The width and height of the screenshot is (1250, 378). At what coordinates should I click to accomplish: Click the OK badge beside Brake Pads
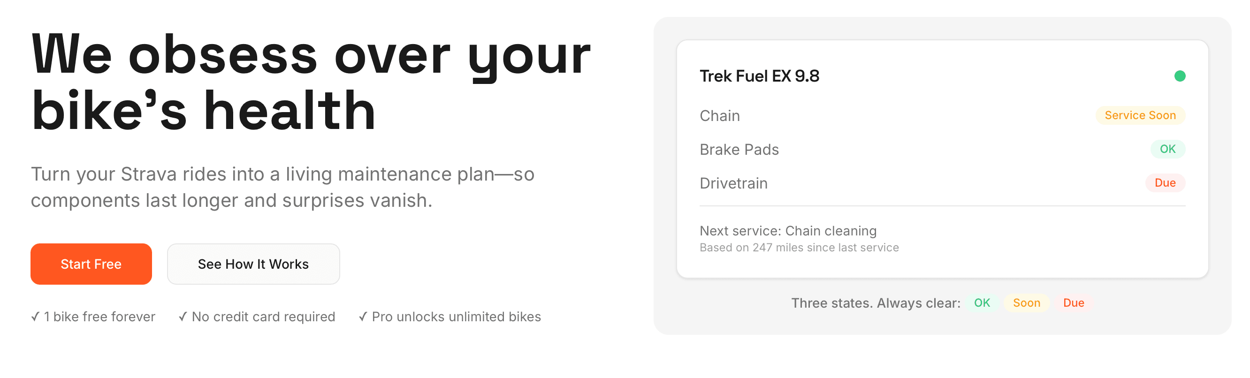(1167, 149)
